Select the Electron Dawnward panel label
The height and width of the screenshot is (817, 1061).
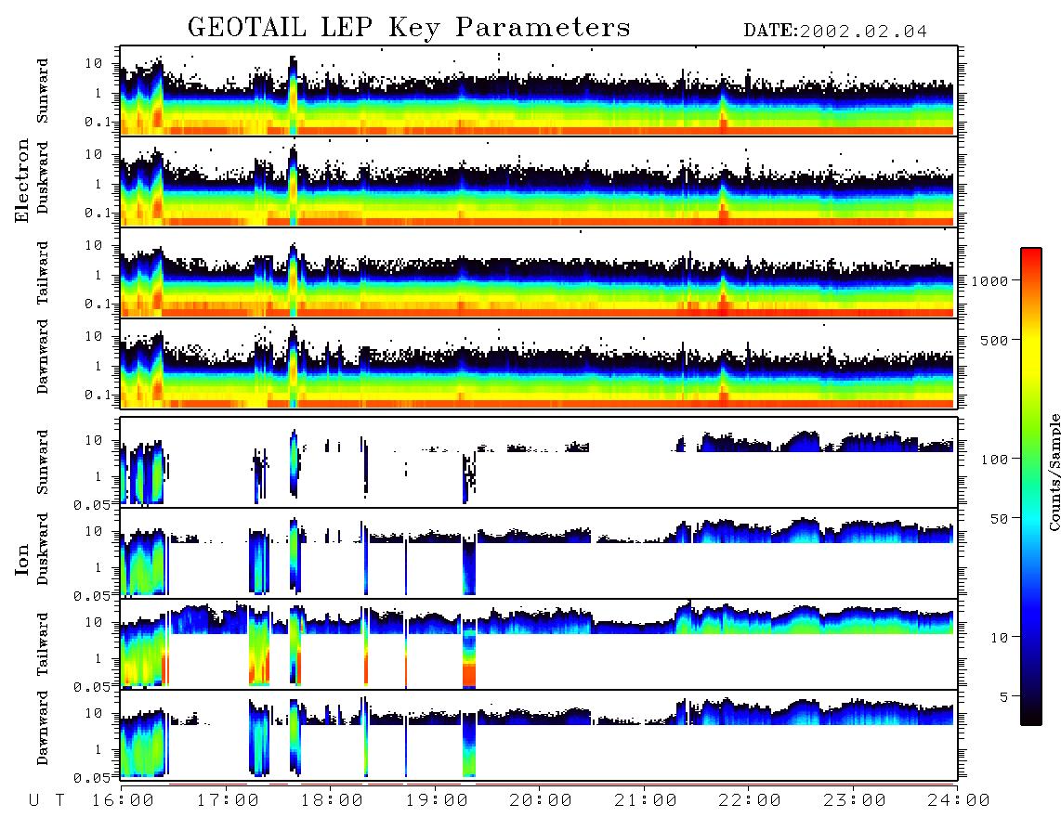pos(43,357)
